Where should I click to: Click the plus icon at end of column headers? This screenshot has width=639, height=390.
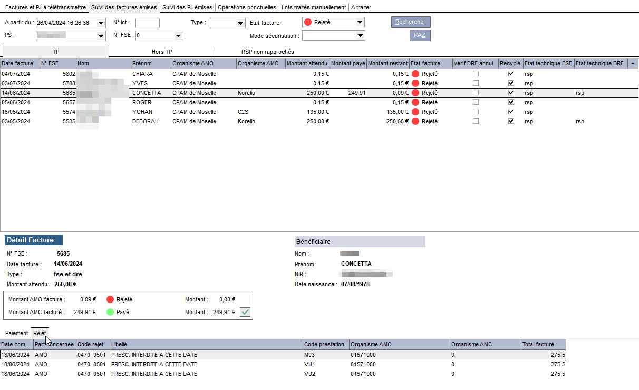coord(633,63)
